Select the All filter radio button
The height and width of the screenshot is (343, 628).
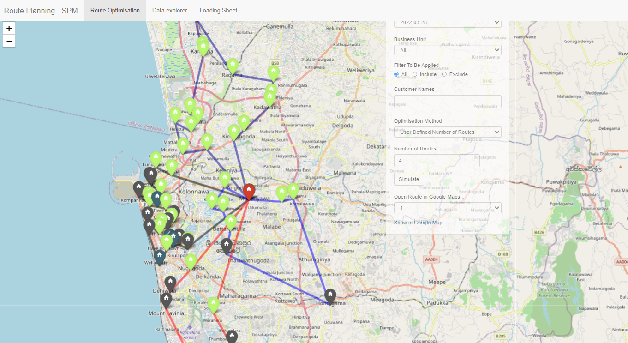[396, 74]
